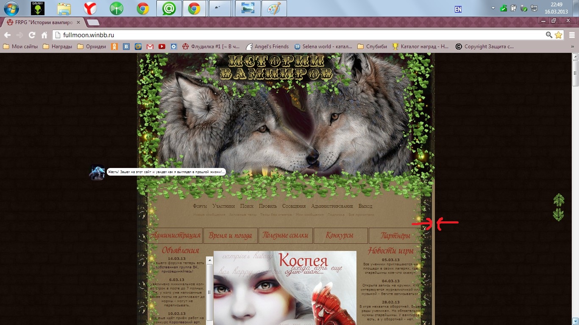
Task: Open the YouTube bookmark icon
Action: pos(161,47)
